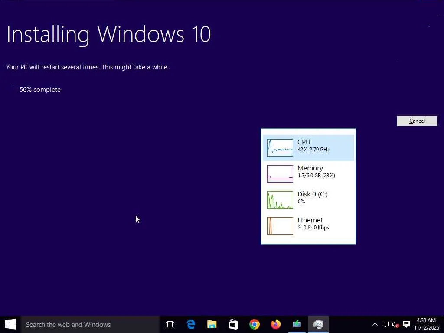The width and height of the screenshot is (444, 333).
Task: Open Task View from the taskbar
Action: [x=170, y=324]
